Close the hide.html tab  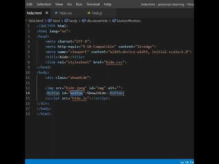click(x=47, y=13)
